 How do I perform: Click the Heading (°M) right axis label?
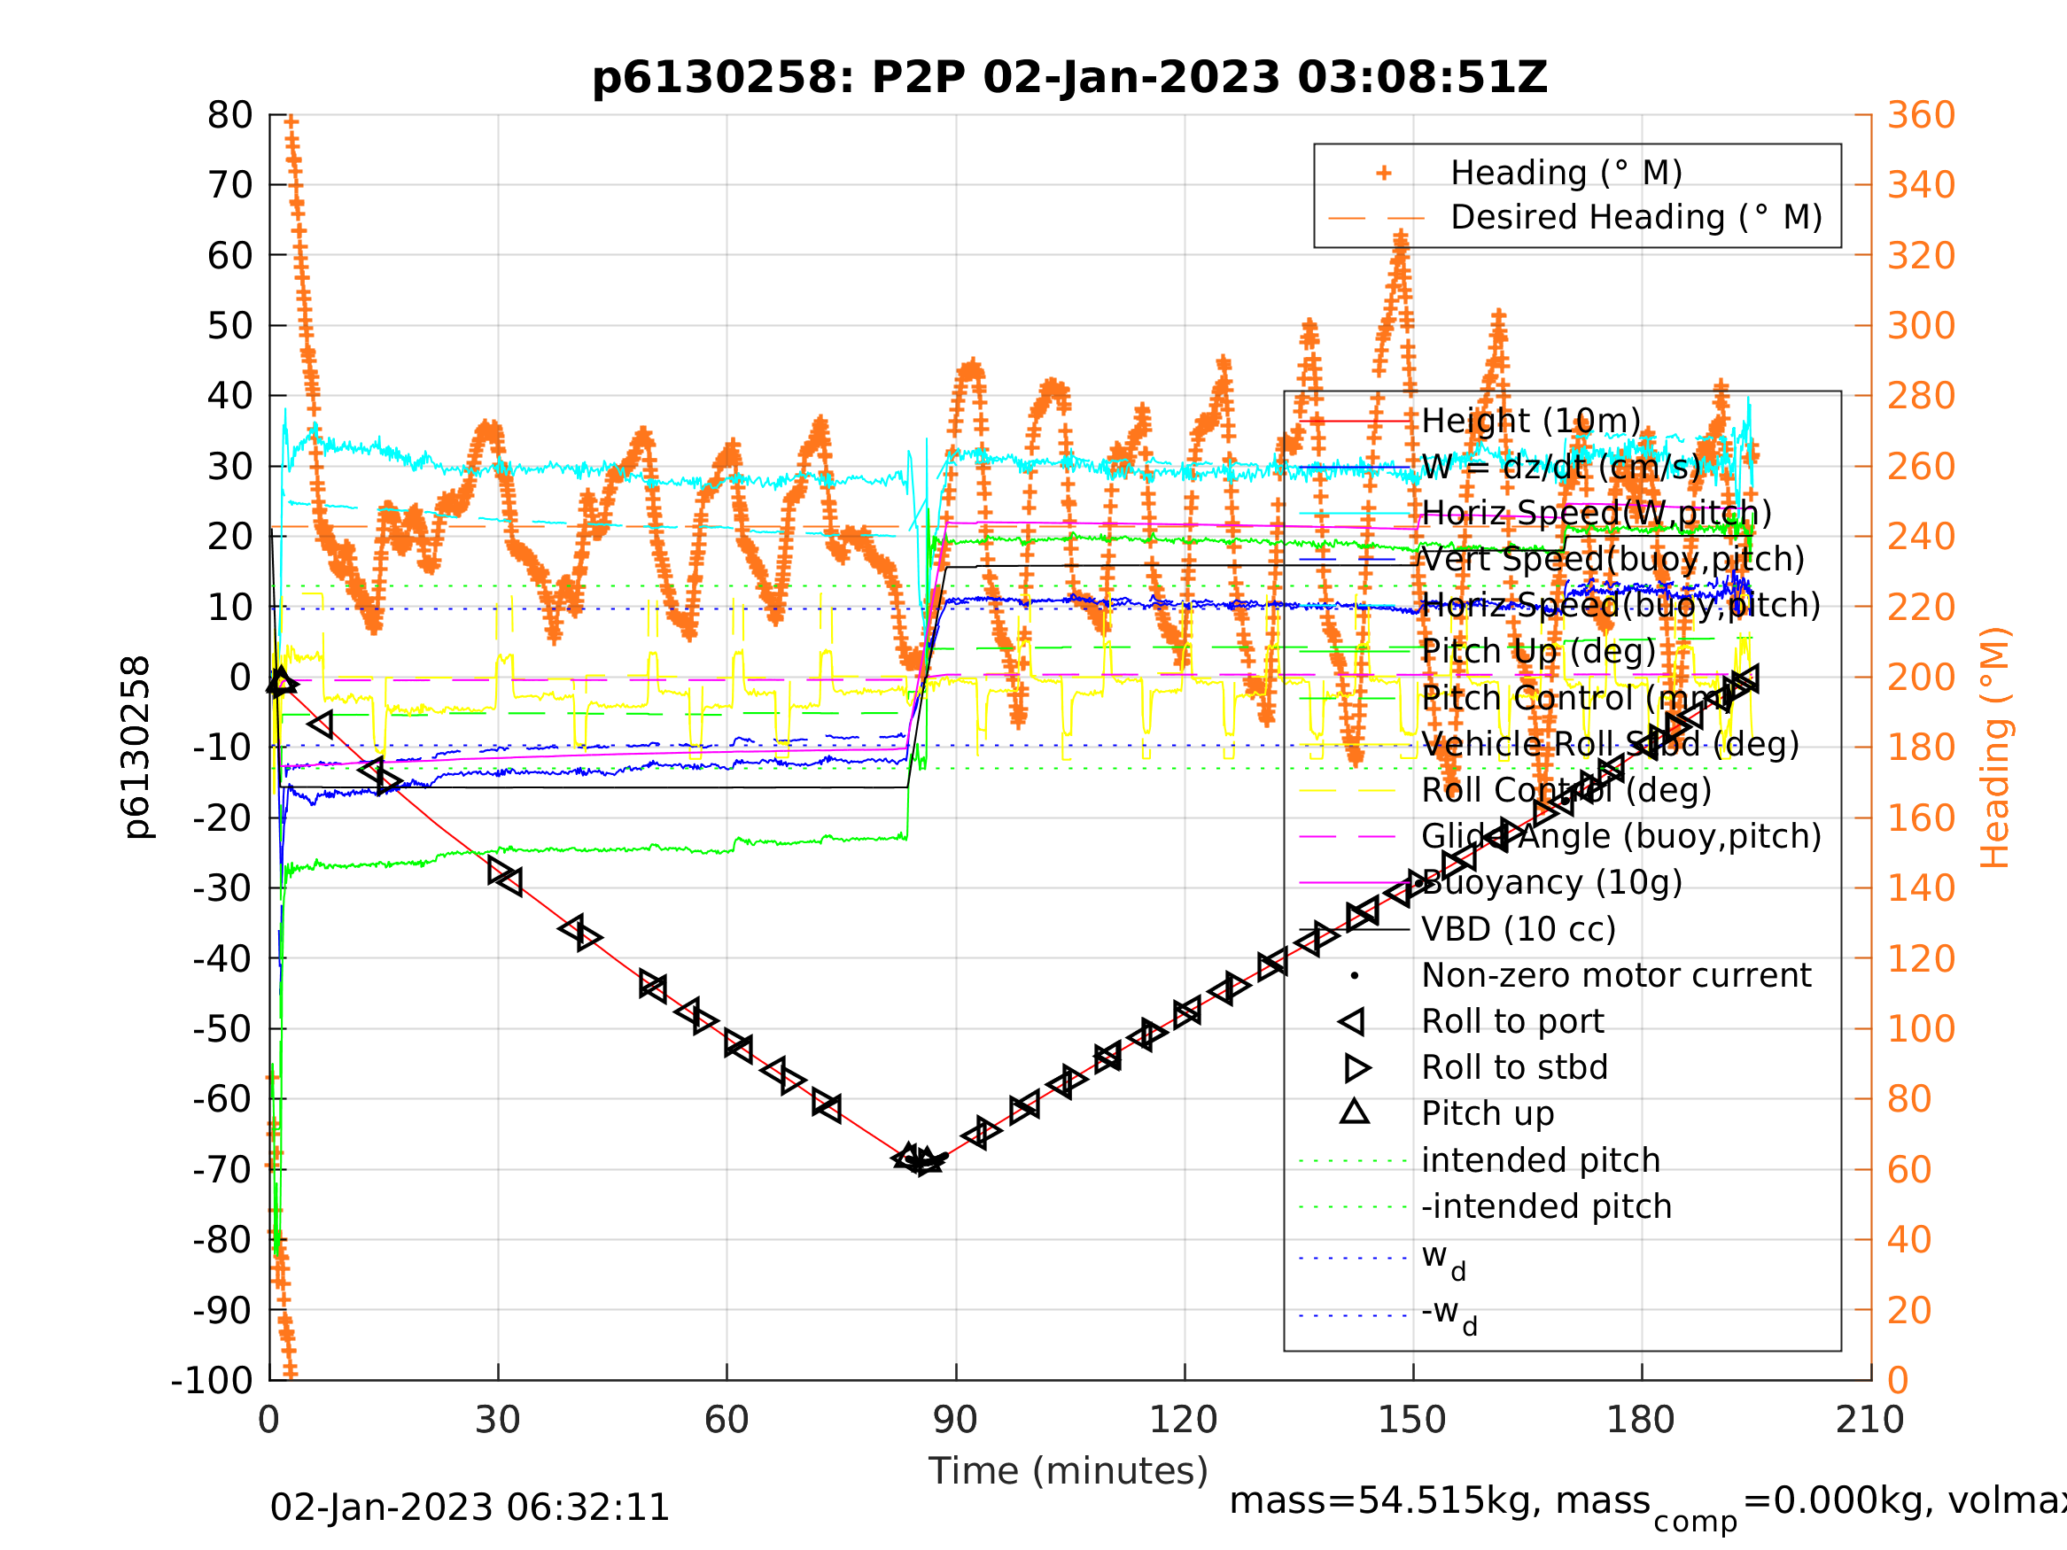pos(1994,748)
